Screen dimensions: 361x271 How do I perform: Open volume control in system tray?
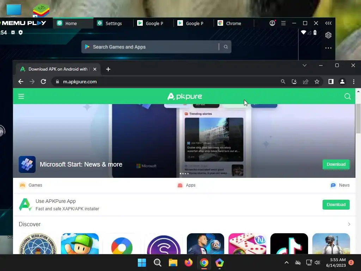pyautogui.click(x=317, y=263)
